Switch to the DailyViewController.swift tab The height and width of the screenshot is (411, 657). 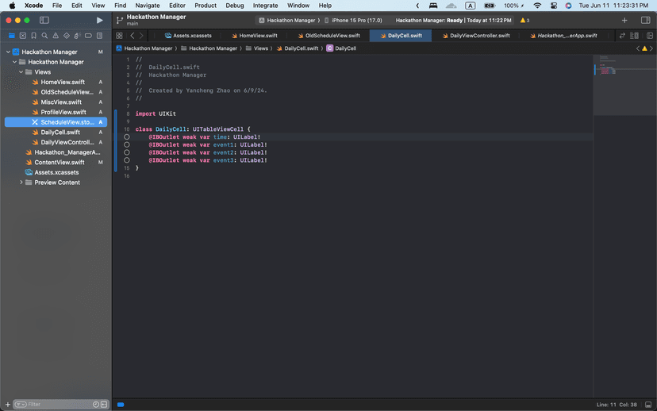tap(479, 36)
